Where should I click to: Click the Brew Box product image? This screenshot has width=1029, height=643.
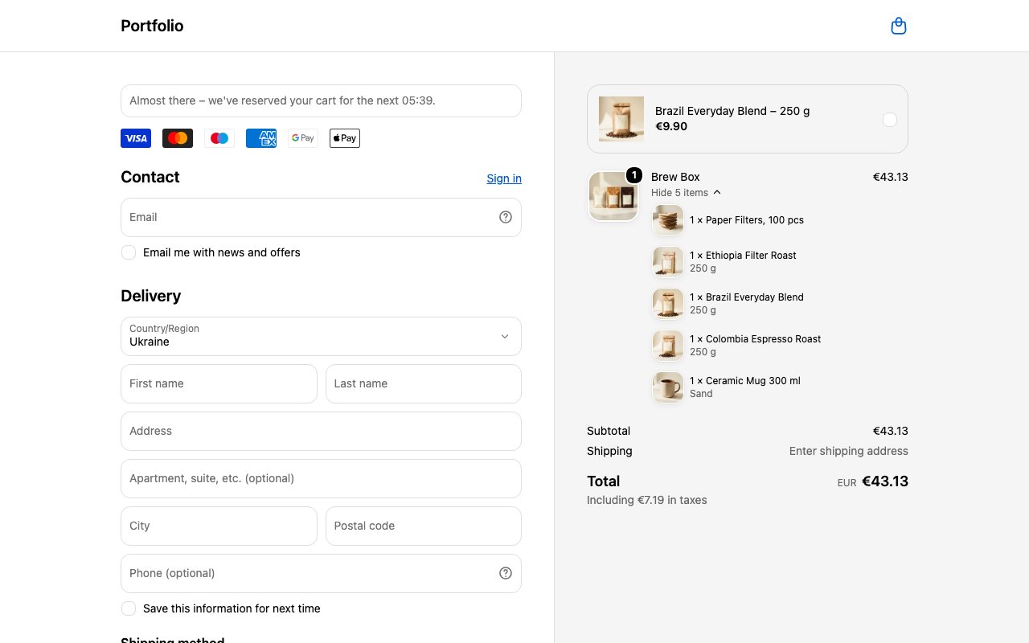613,196
